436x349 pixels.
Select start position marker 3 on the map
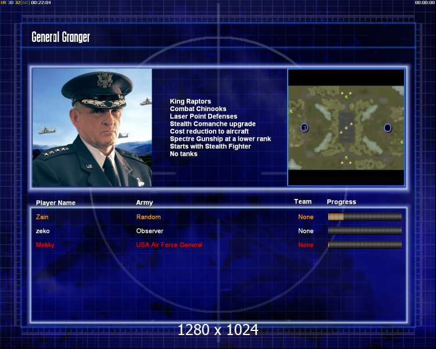pyautogui.click(x=305, y=128)
